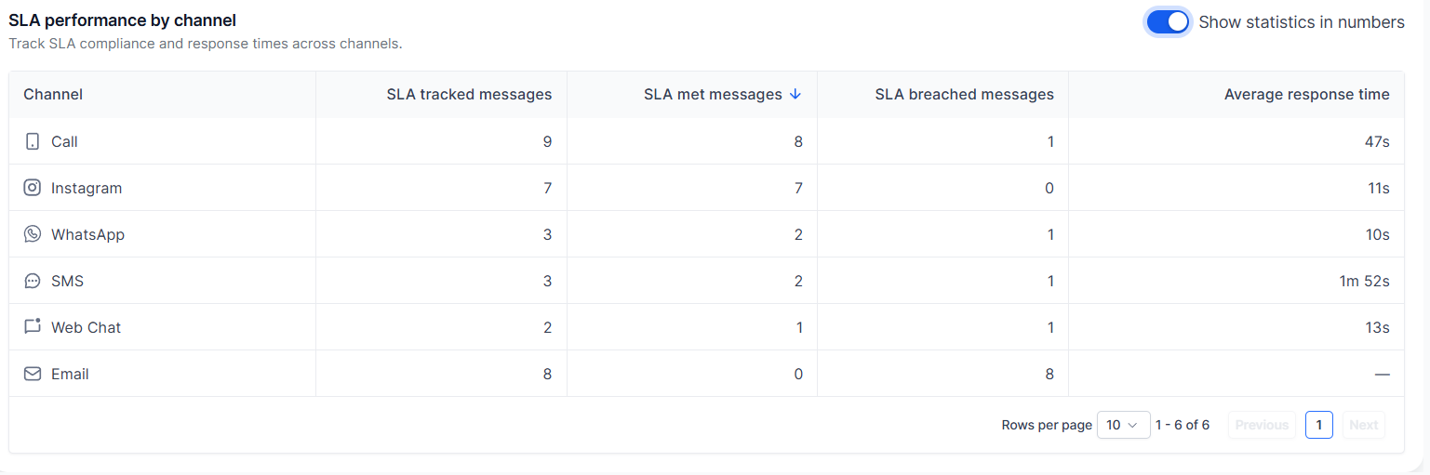The width and height of the screenshot is (1430, 475).
Task: Click the Show statistics in numbers label
Action: [1301, 22]
